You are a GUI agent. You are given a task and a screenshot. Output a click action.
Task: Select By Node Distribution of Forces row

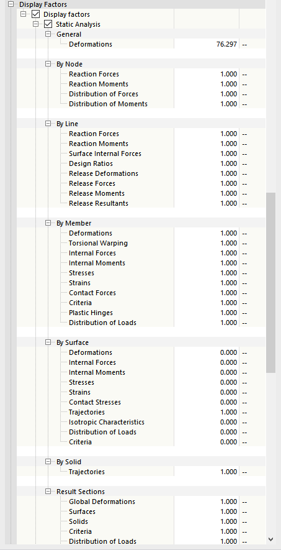click(x=141, y=94)
